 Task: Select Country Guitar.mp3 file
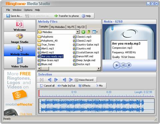point(86,45)
